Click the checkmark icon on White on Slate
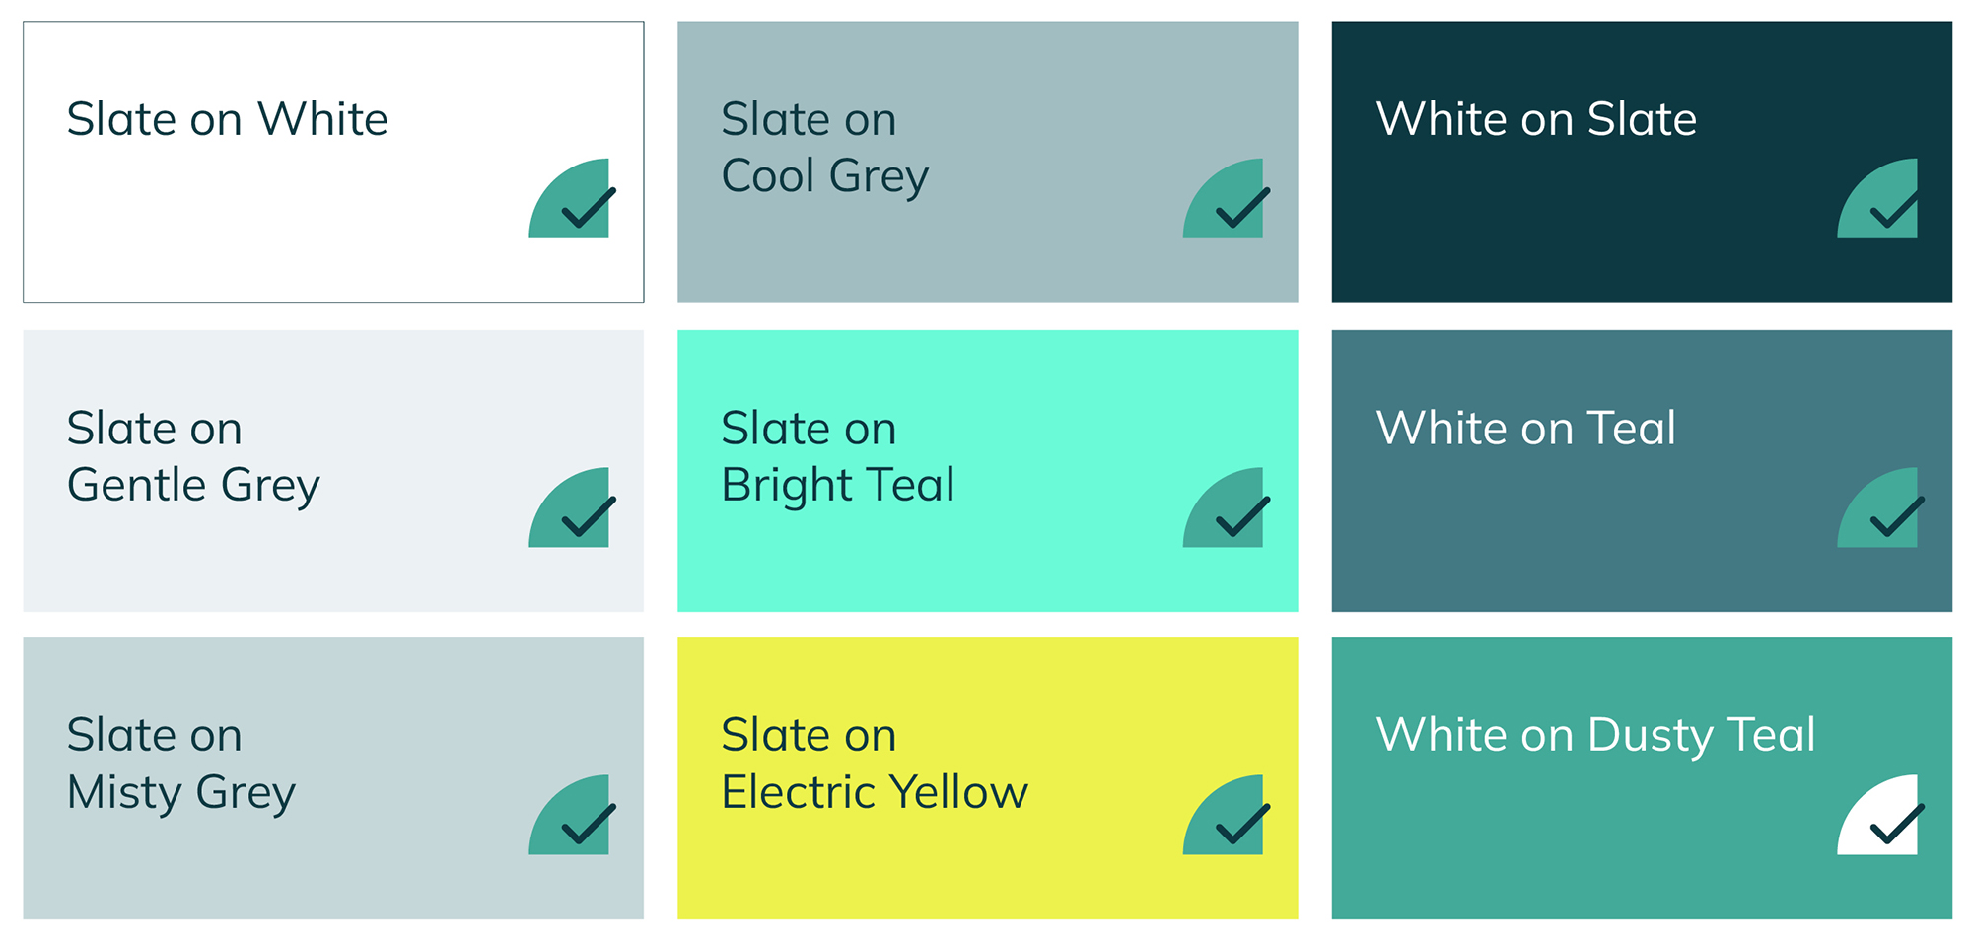Image resolution: width=1972 pixels, height=938 pixels. (1895, 208)
